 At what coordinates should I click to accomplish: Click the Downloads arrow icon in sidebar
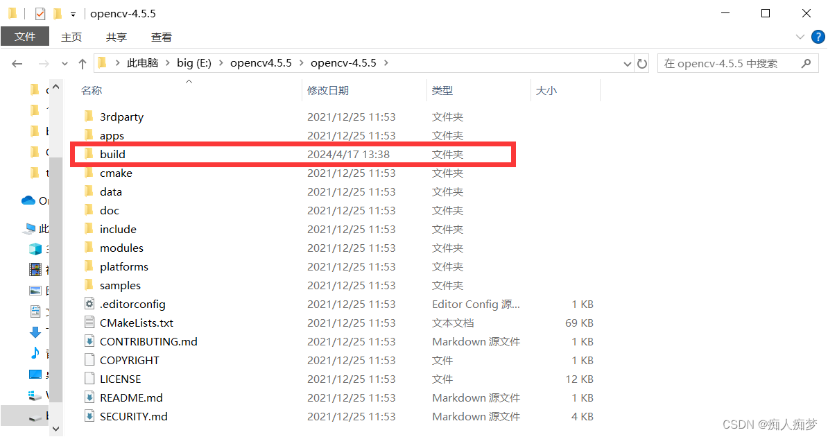click(35, 332)
